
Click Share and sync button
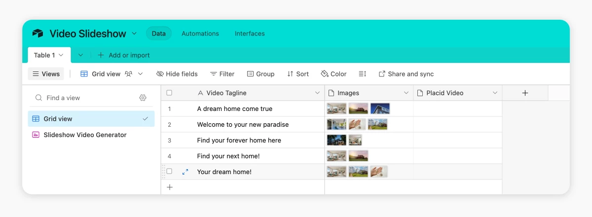(x=406, y=74)
